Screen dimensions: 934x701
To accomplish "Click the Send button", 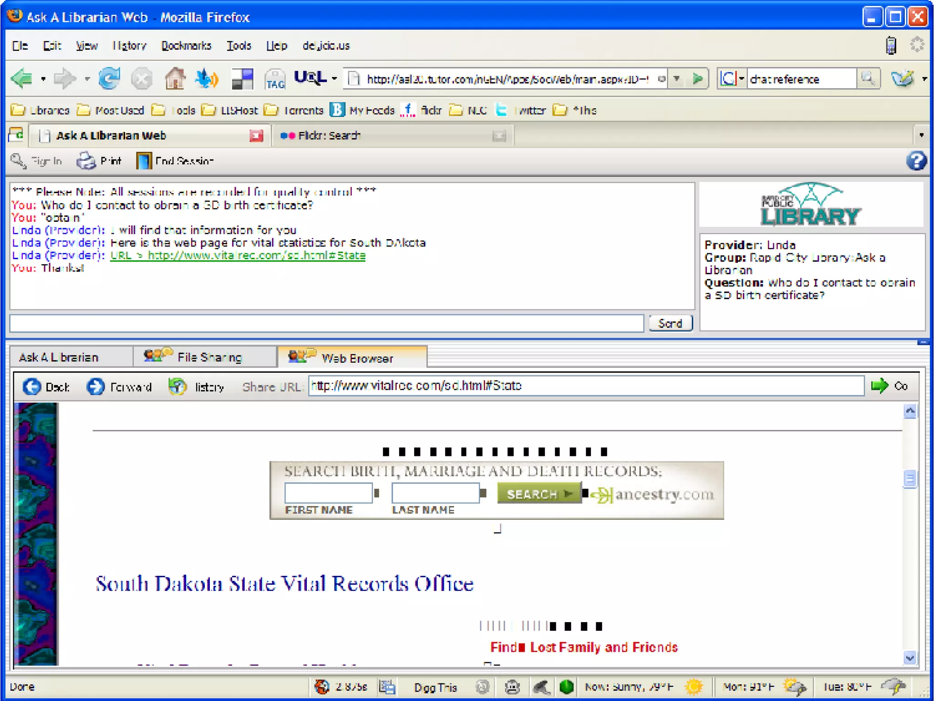I will click(x=670, y=323).
